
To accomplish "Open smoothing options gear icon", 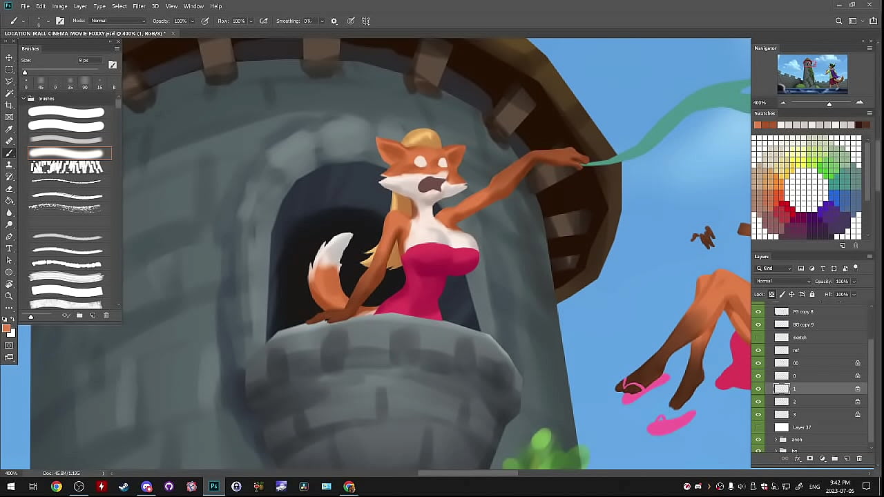I will pyautogui.click(x=334, y=21).
